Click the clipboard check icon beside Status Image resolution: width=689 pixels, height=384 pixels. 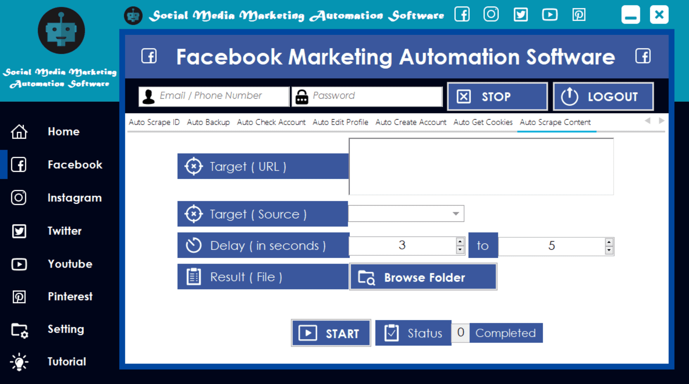point(391,333)
